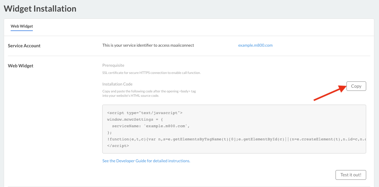The image size is (379, 187).
Task: Switch to the Web Widget tab
Action: (22, 26)
